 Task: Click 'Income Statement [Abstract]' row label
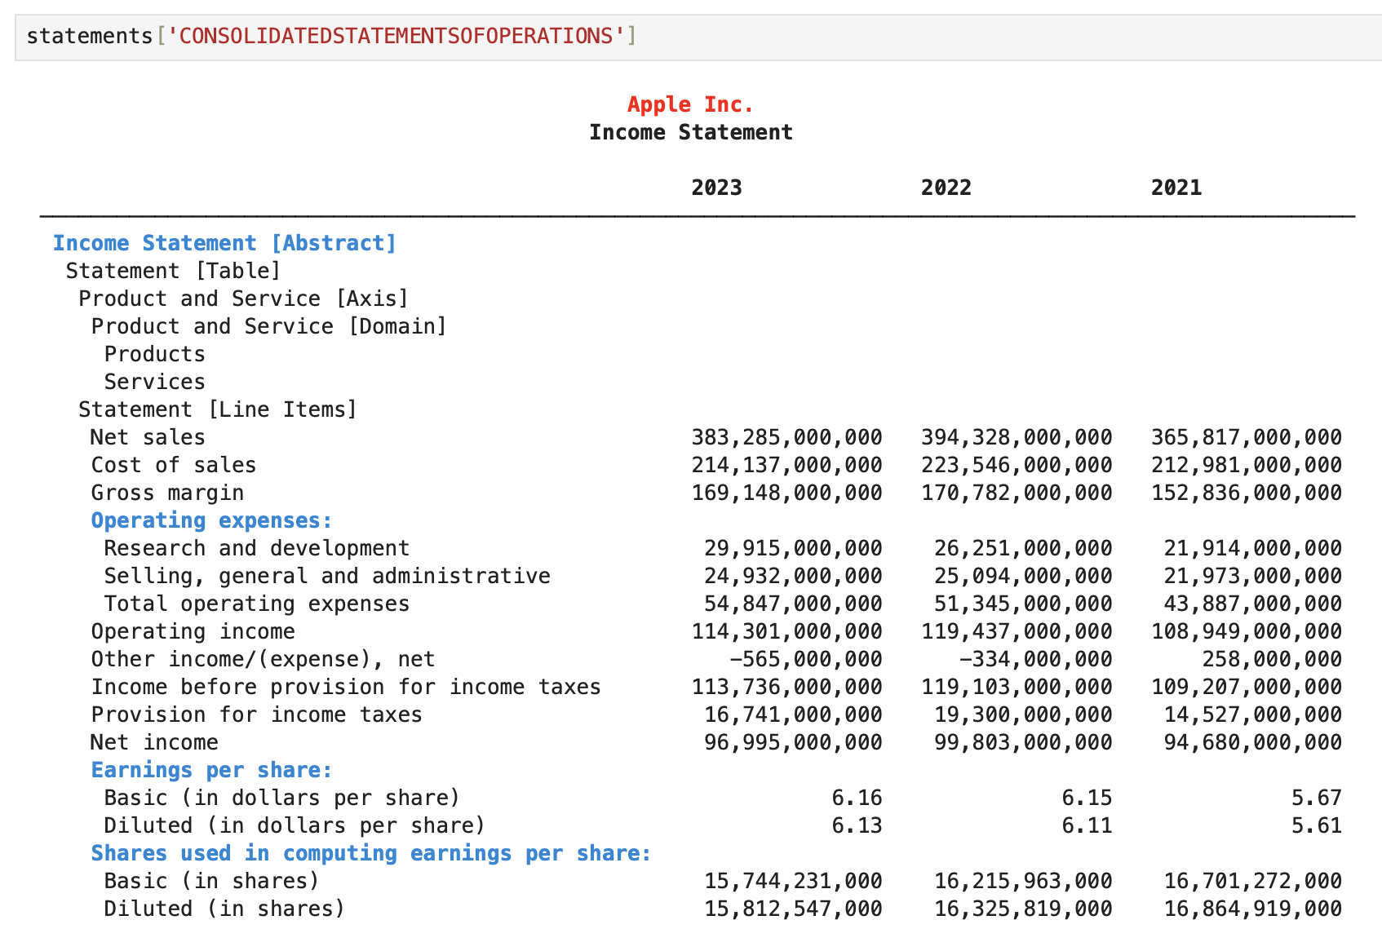(224, 243)
